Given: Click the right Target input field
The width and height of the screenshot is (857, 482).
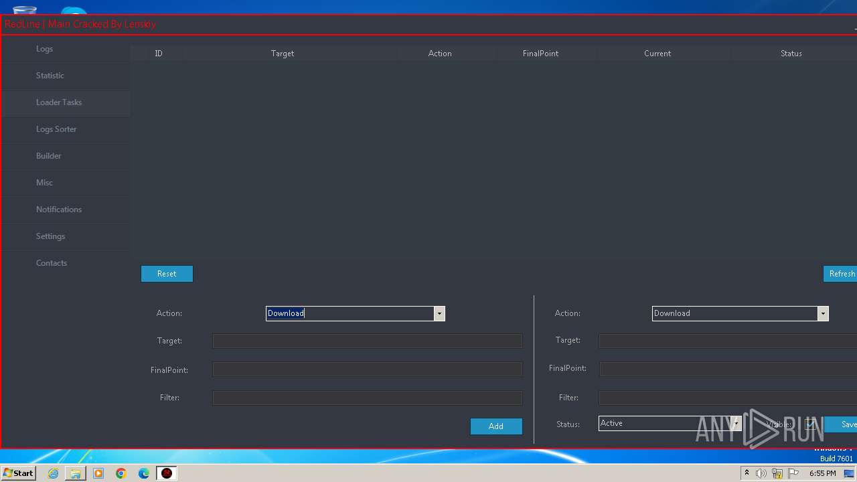Looking at the screenshot, I should click(728, 341).
